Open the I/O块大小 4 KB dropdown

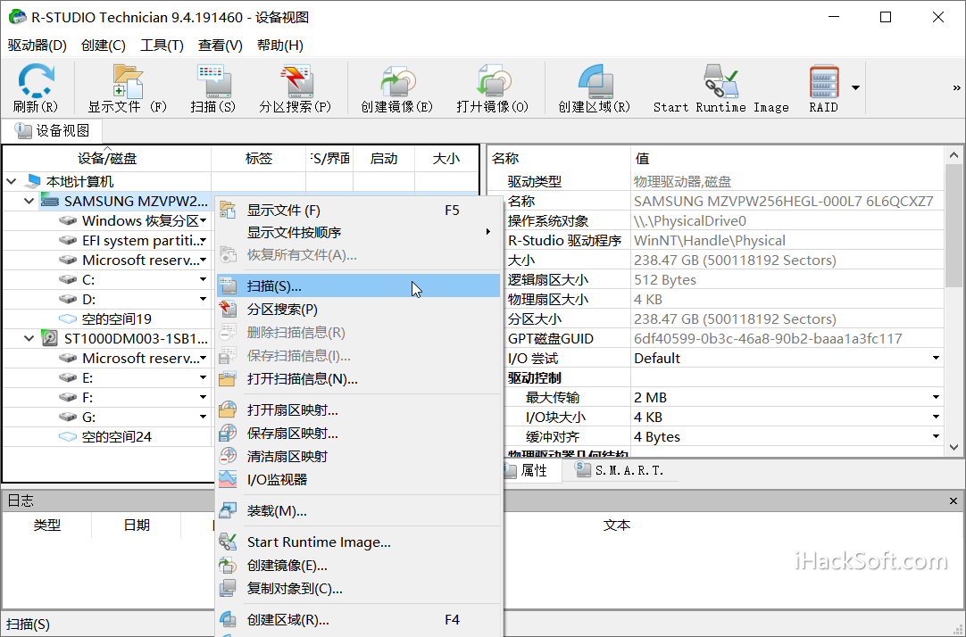click(x=936, y=418)
